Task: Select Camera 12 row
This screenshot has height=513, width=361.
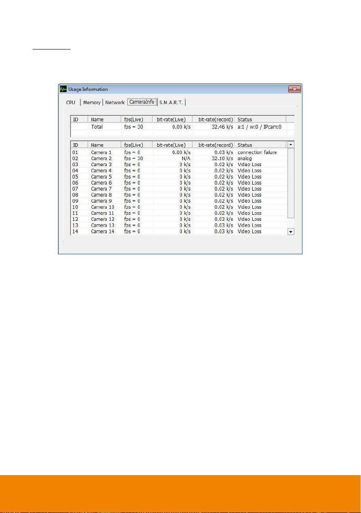Action: 179,219
